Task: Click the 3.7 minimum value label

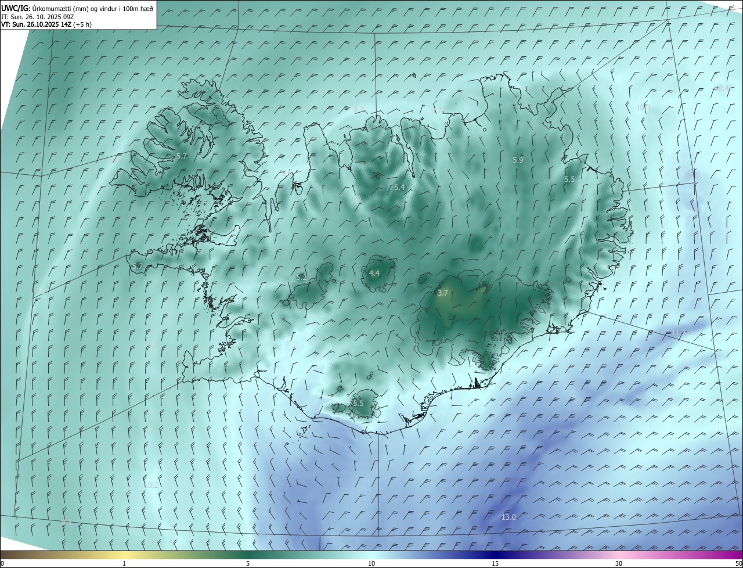Action: tap(443, 293)
